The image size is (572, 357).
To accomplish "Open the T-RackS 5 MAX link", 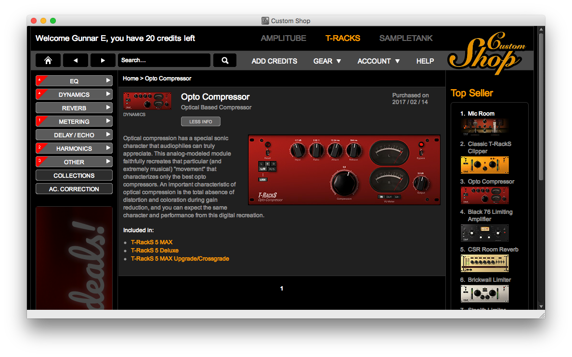I will pos(152,242).
